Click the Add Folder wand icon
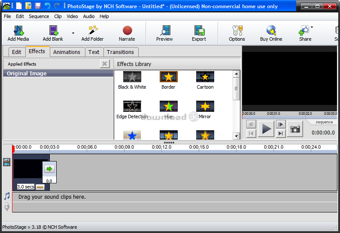 point(93,30)
